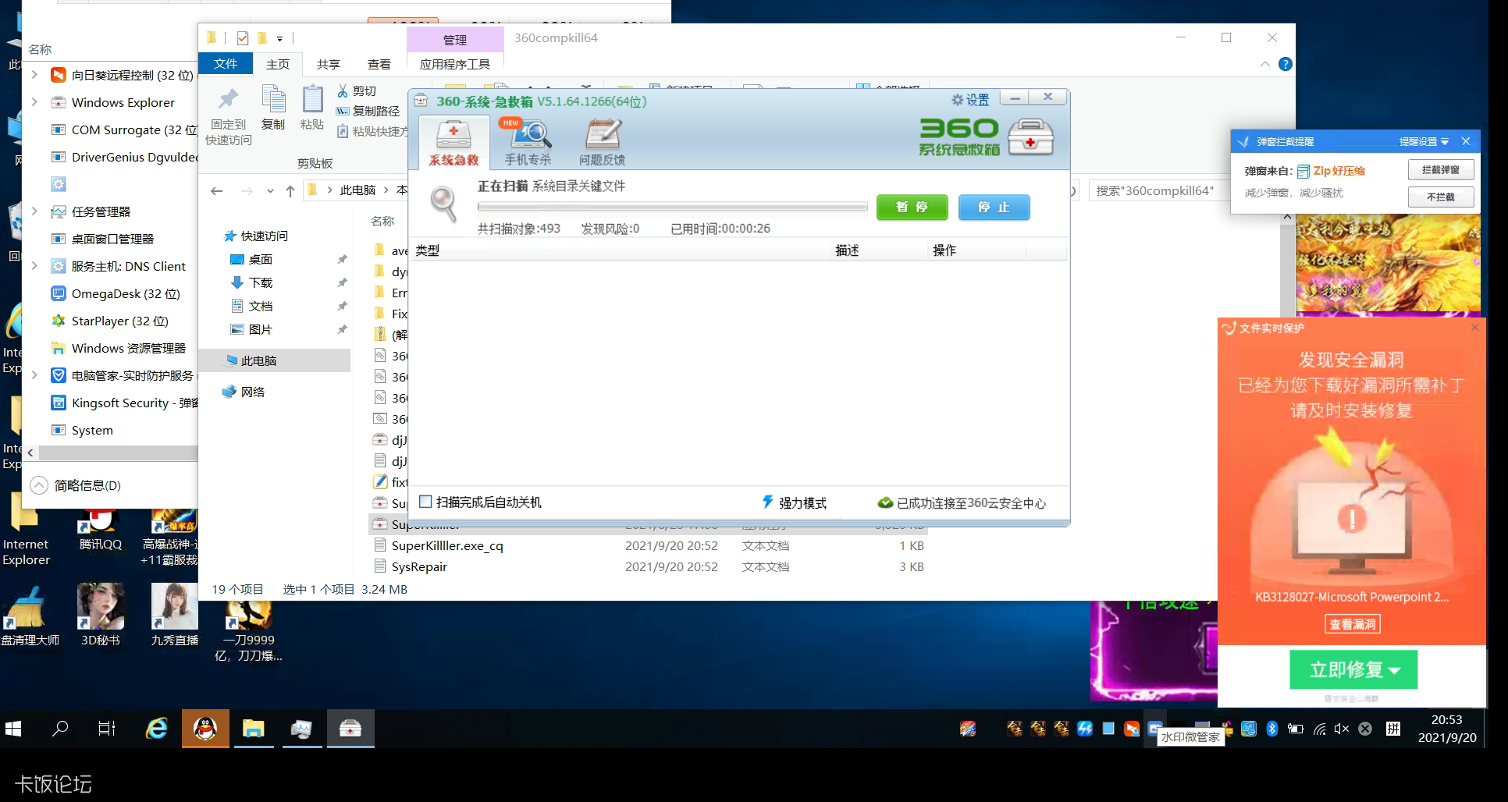Click the search 360compkill64 field

click(x=1158, y=190)
